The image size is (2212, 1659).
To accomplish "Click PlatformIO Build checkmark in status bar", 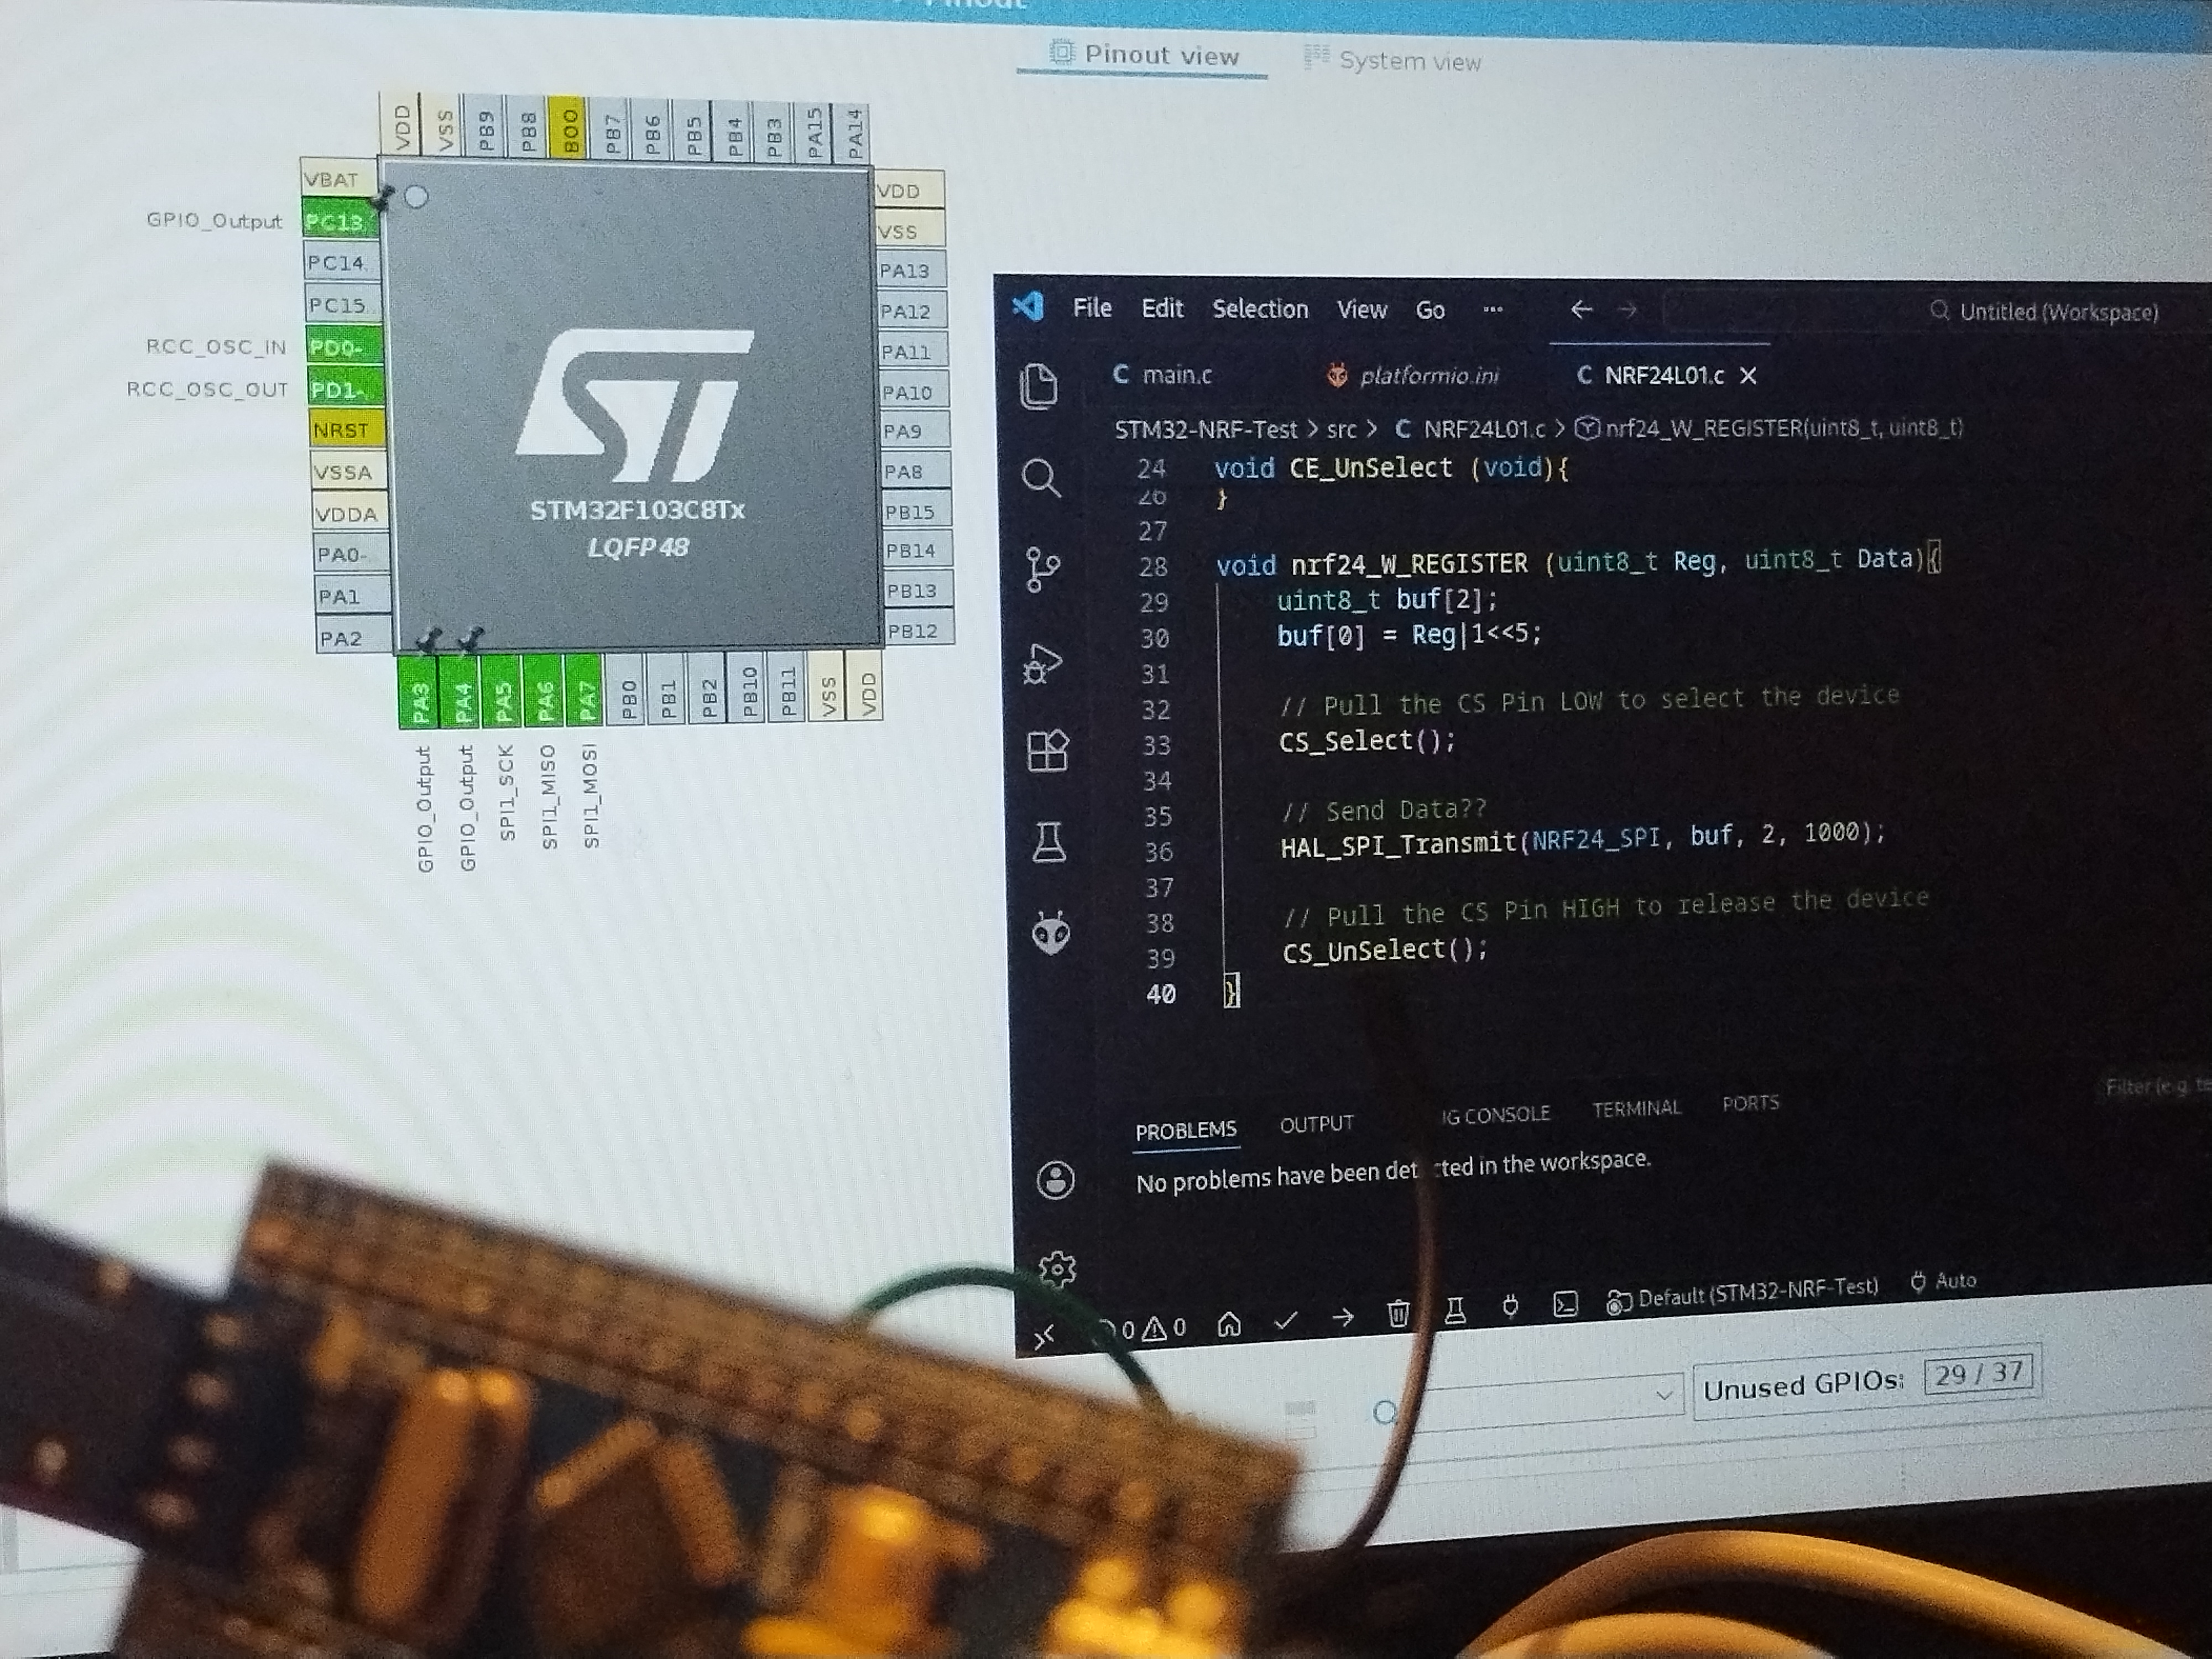I will [x=1286, y=1321].
